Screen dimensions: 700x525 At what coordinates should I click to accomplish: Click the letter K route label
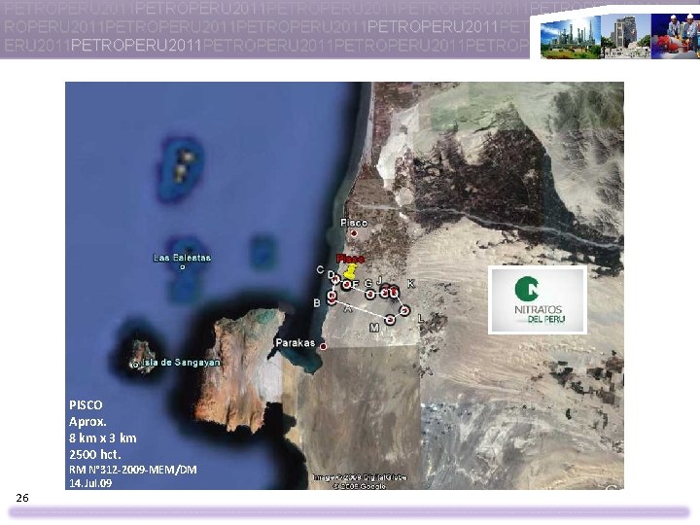(x=410, y=284)
